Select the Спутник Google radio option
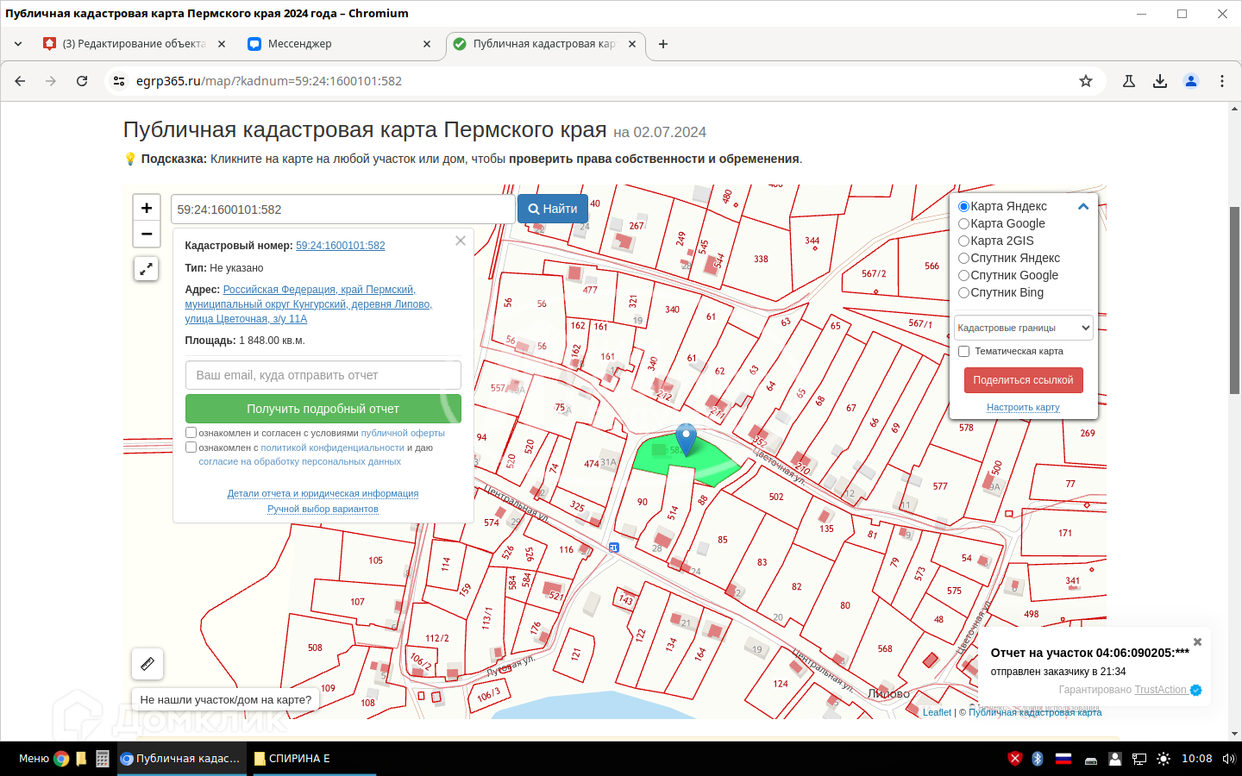The width and height of the screenshot is (1242, 776). (x=964, y=276)
